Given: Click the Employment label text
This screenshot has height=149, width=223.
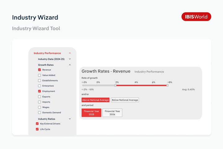Looking at the screenshot, I should [49, 91].
